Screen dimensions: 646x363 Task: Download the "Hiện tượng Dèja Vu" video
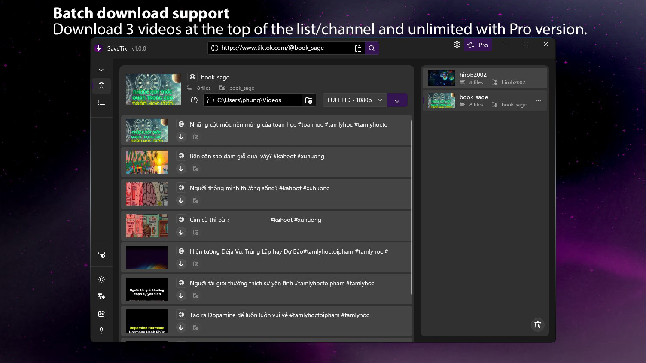(x=181, y=264)
